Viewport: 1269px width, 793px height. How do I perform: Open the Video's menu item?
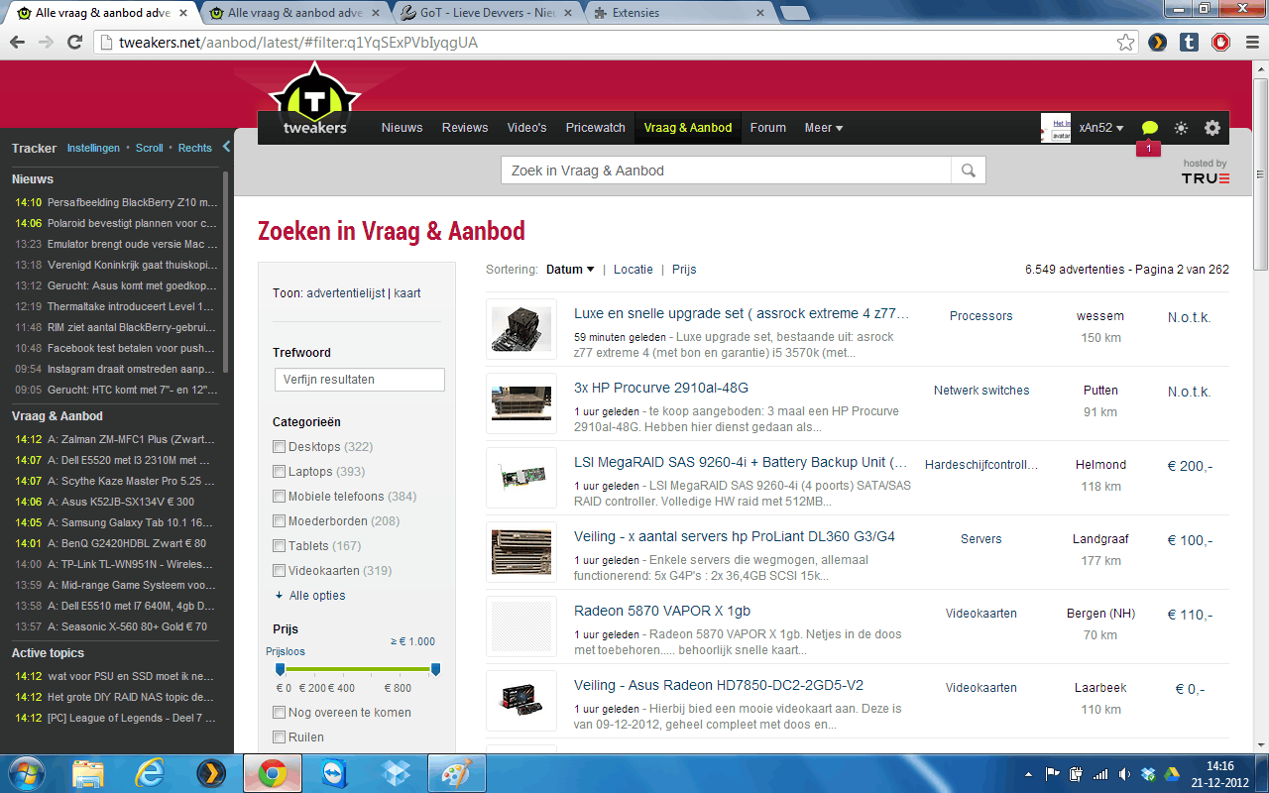click(526, 128)
